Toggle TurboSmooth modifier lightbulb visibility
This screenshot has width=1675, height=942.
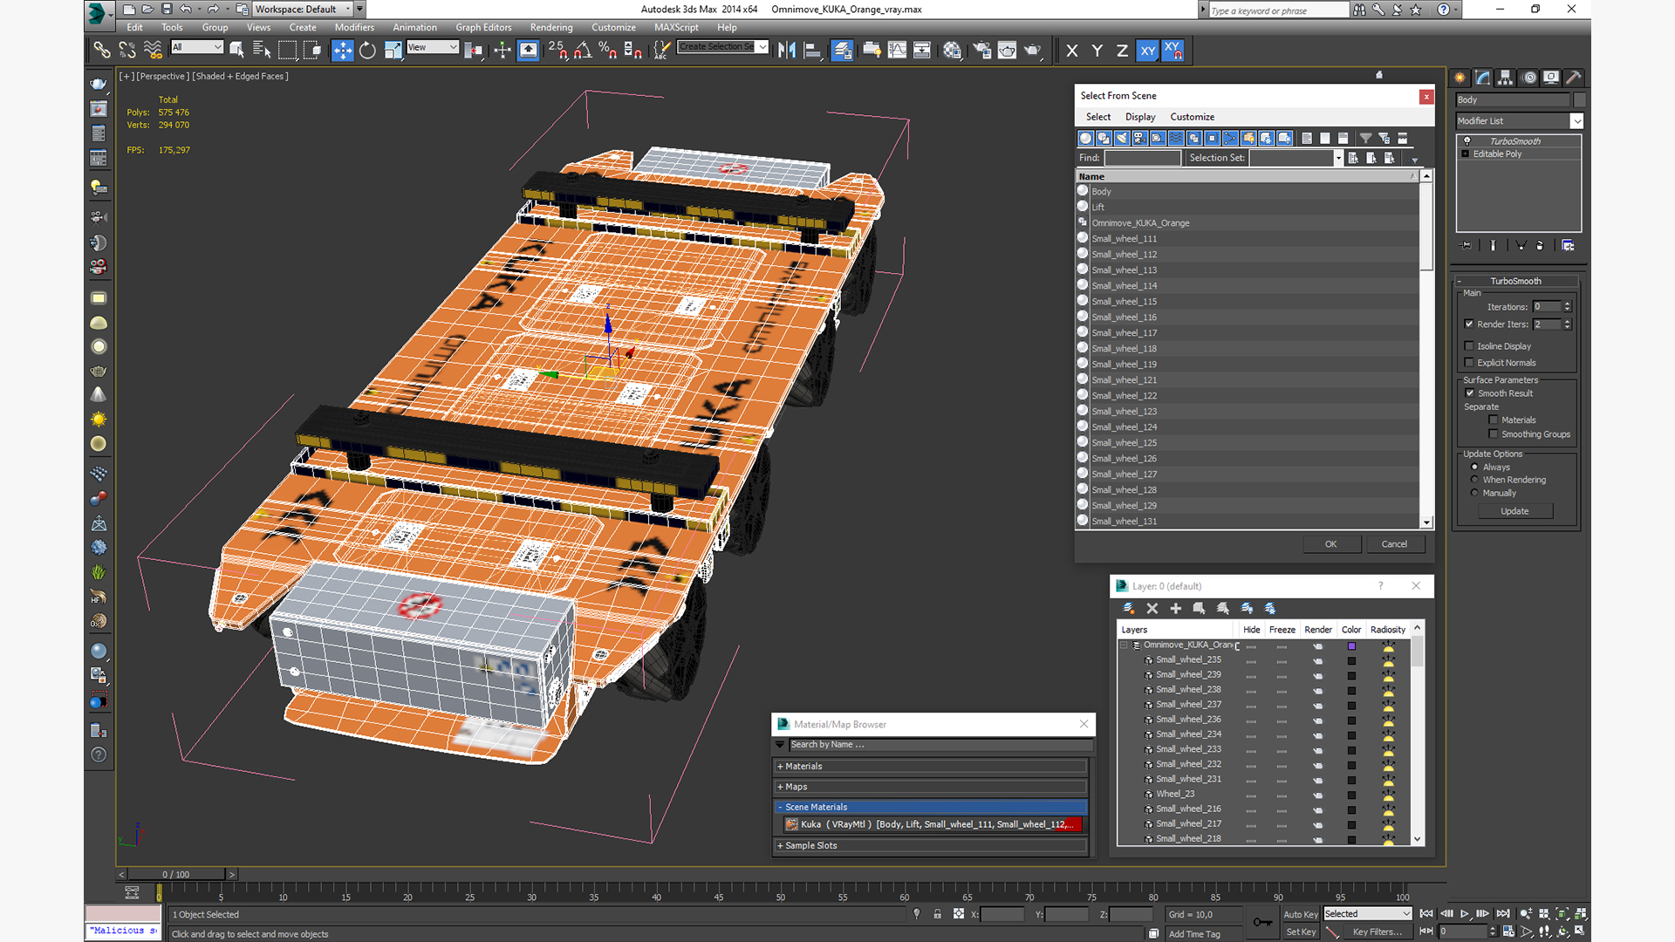pyautogui.click(x=1467, y=141)
